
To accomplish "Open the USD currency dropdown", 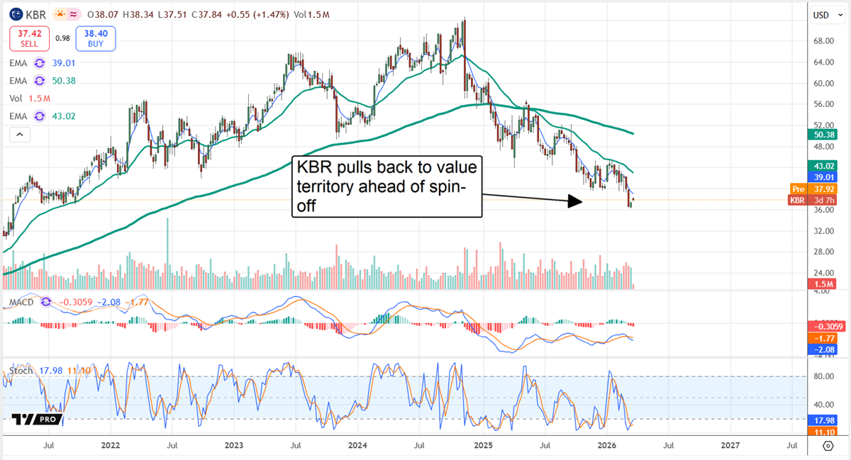I will 827,14.
